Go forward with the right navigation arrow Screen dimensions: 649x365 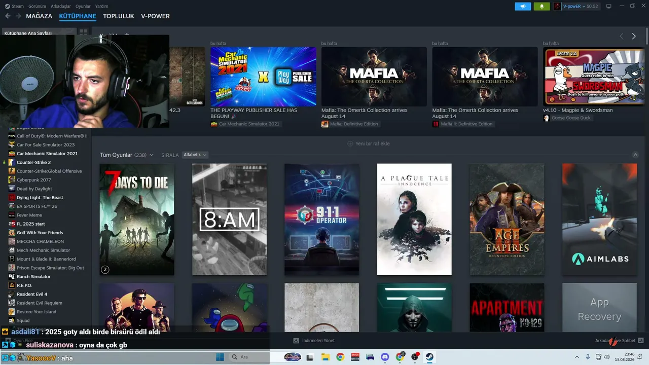(19, 16)
